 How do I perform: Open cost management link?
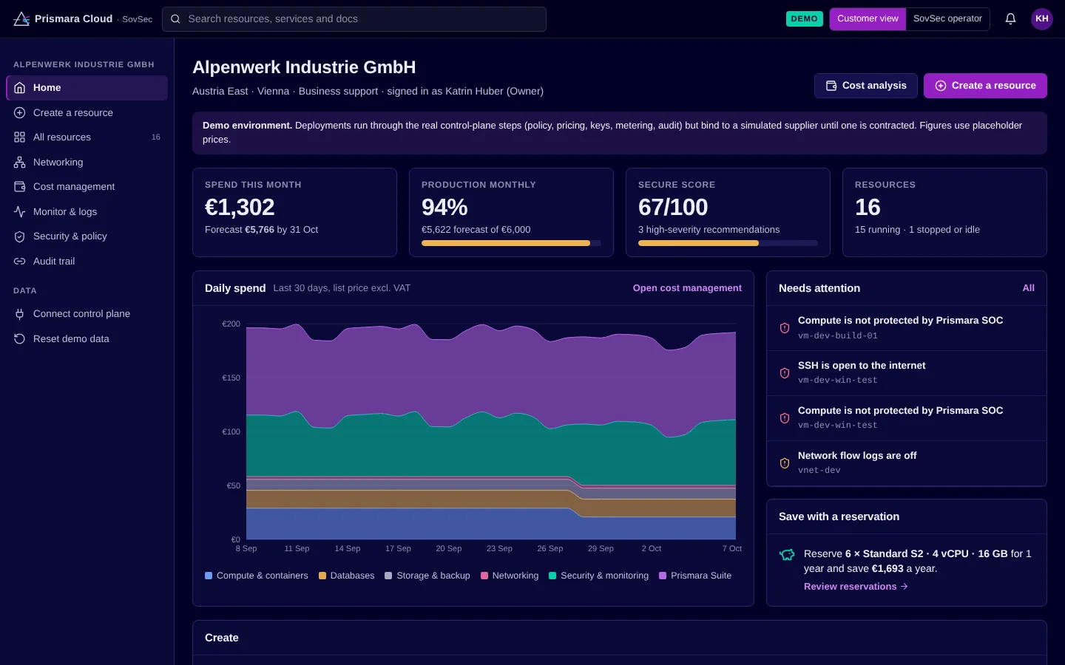(x=687, y=288)
